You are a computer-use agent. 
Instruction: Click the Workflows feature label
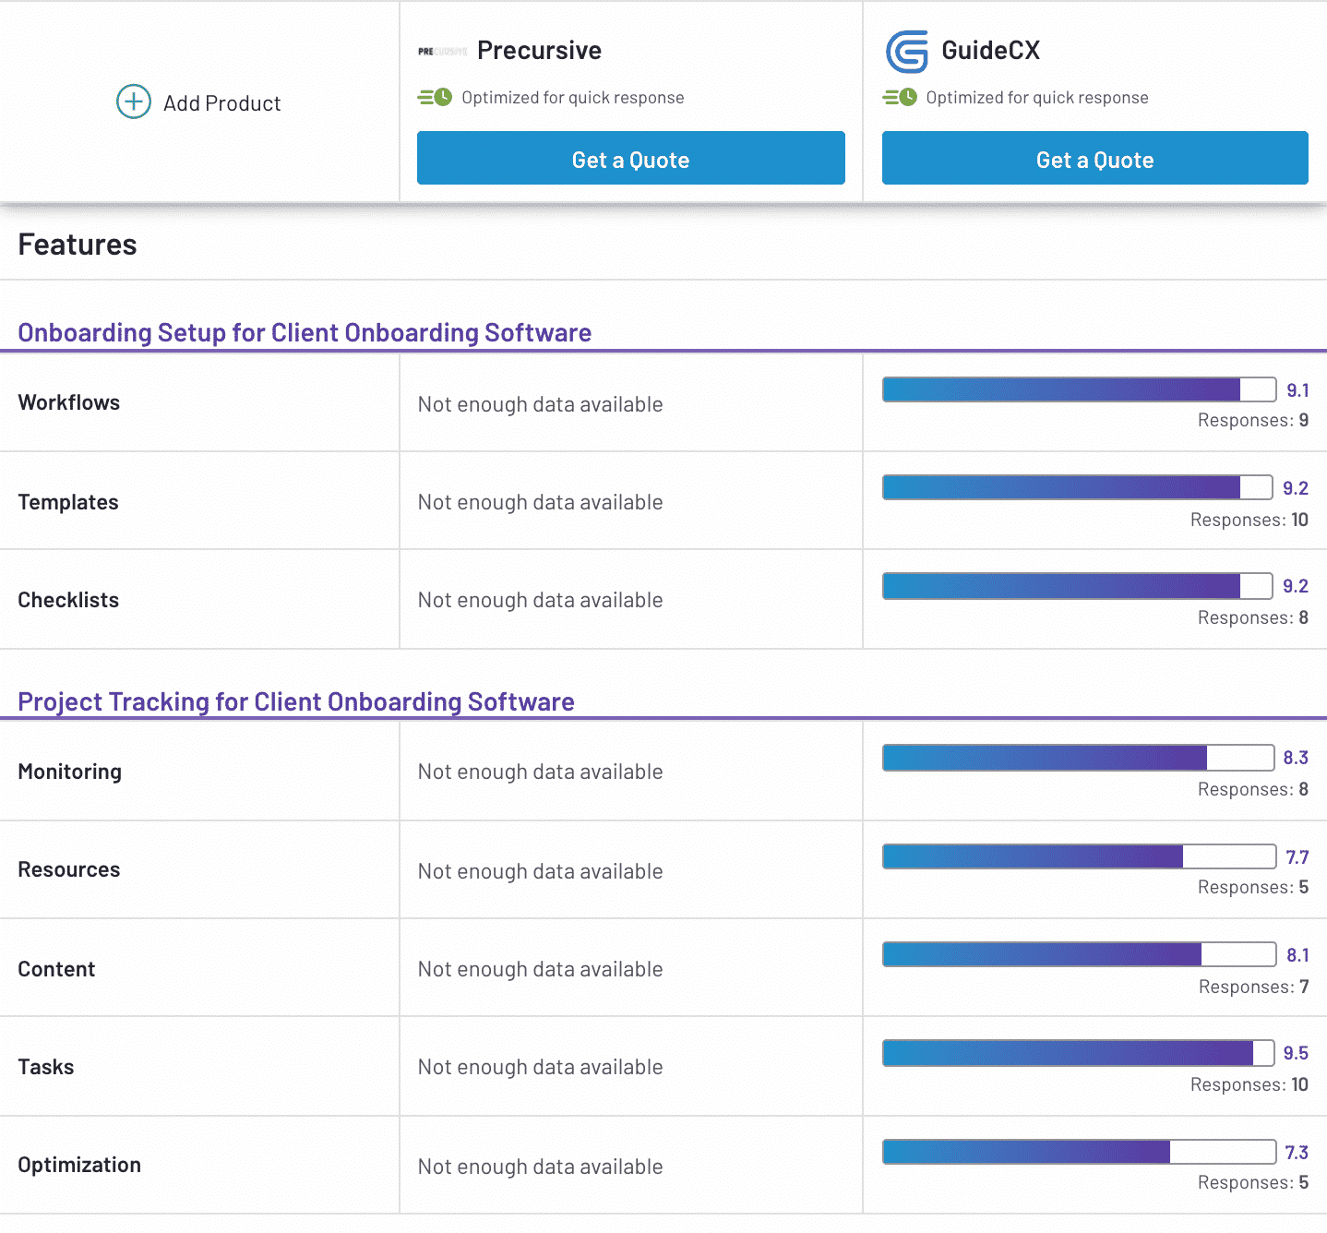69,402
